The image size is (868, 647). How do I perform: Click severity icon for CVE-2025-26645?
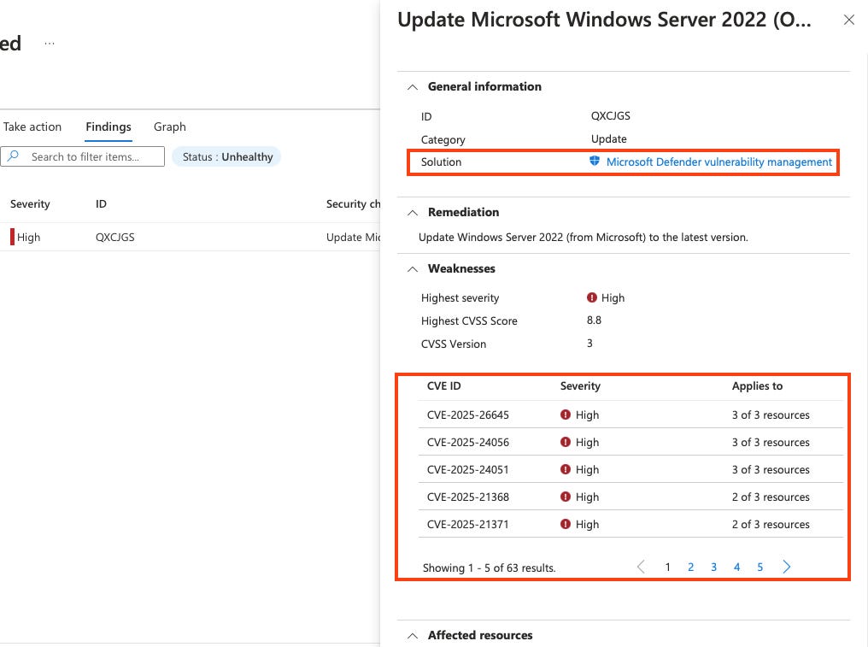[x=566, y=415]
